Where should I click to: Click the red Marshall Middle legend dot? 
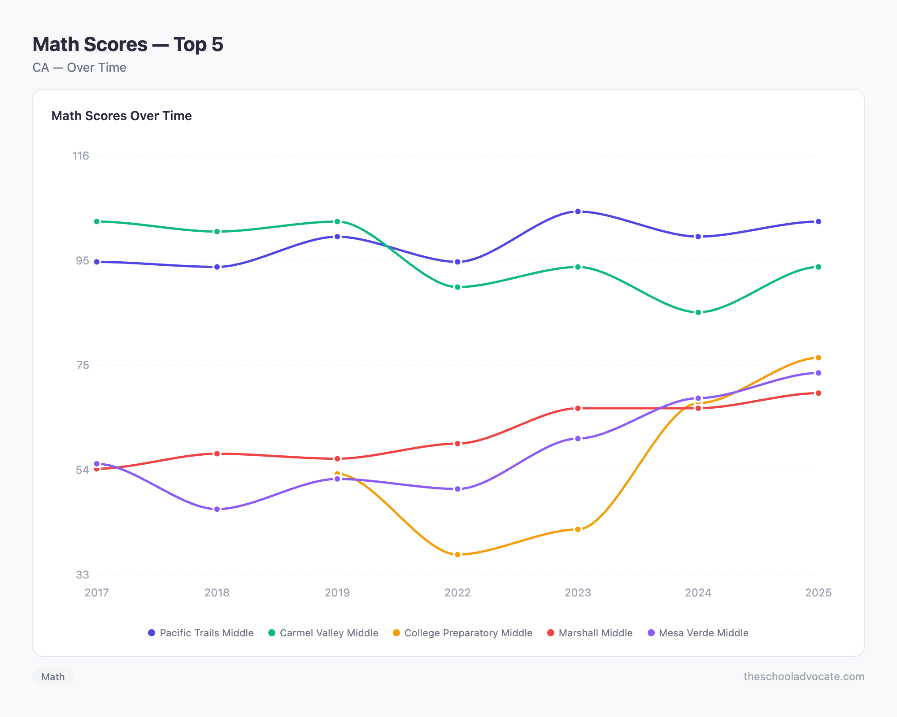(551, 633)
